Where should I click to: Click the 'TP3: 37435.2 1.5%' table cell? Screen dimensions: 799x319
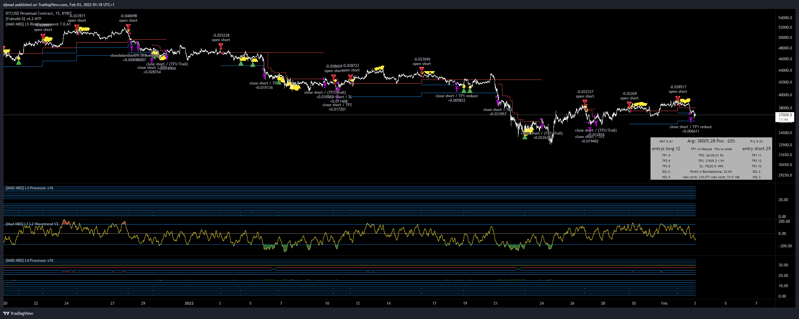click(x=711, y=161)
